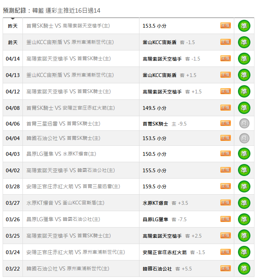Click the green 準 icon in 03/27 row

pyautogui.click(x=244, y=203)
